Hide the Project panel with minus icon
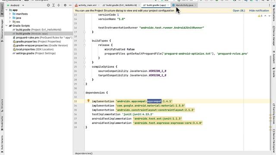The image size is (276, 155). 70,5
